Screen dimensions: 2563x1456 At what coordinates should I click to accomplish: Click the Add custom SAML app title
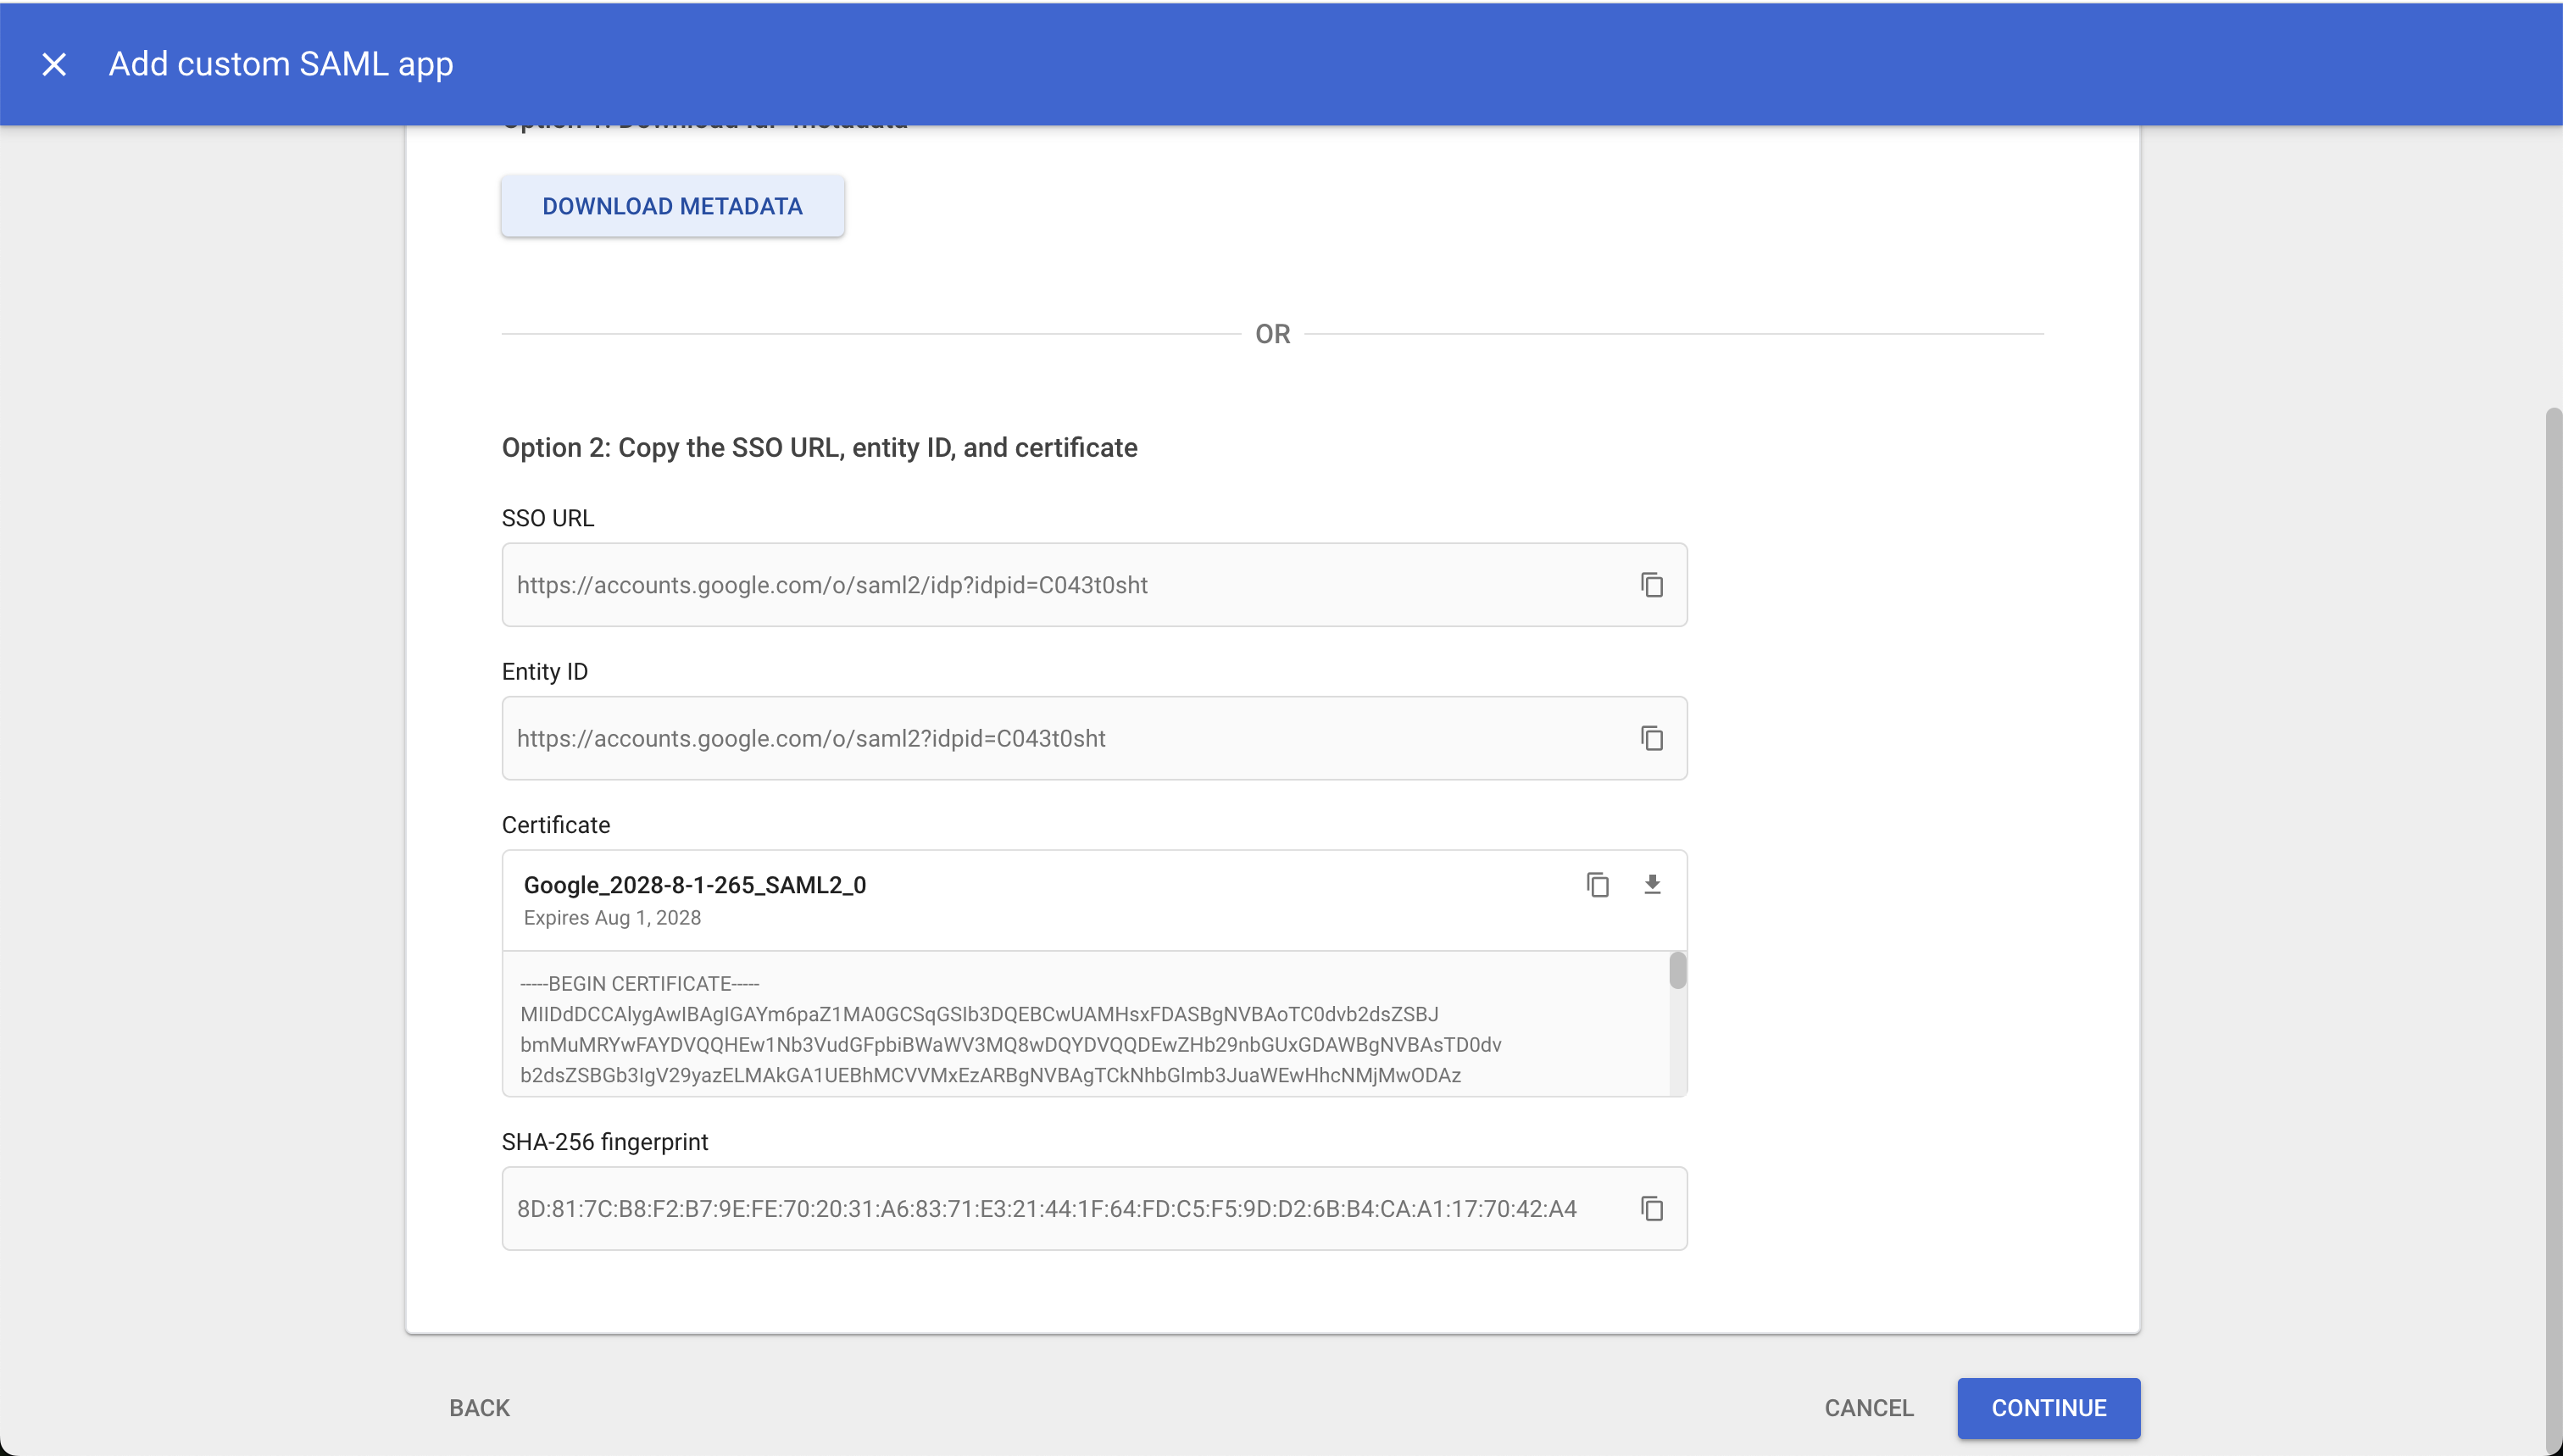click(x=280, y=63)
